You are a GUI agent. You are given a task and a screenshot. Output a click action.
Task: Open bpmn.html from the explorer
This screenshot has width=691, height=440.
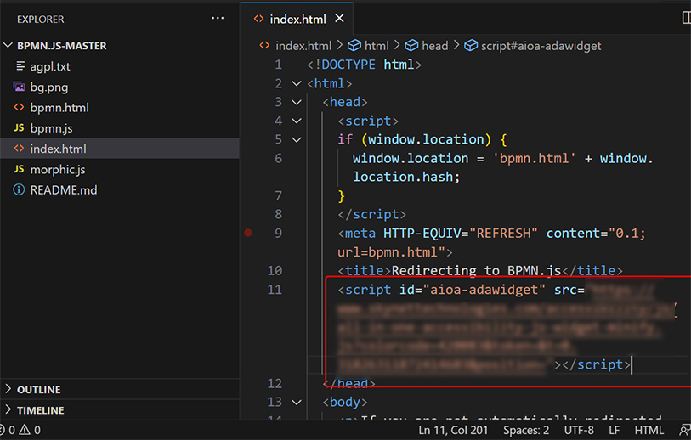point(59,108)
